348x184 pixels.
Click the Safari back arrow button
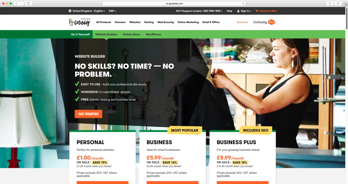[16, 3]
